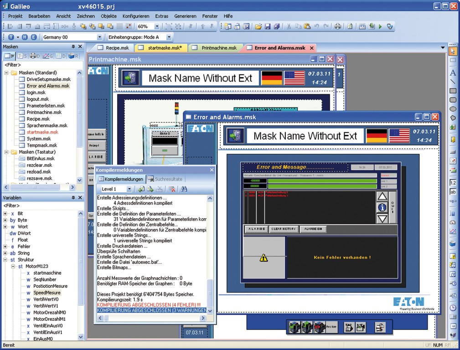Click the refresh document icon
Viewport: 460px width, 350px height.
350,26
